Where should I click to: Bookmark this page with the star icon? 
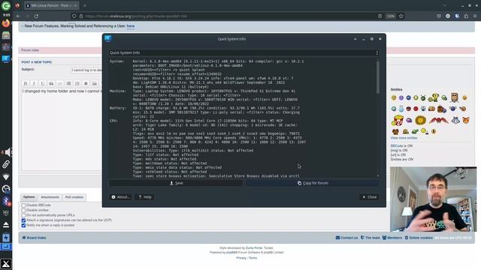coord(401,16)
